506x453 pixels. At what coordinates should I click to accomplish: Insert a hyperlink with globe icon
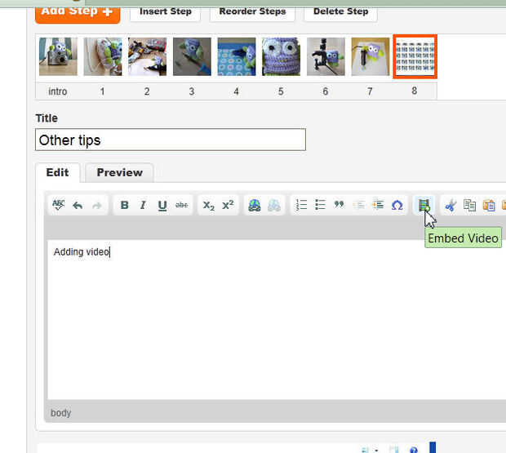tap(255, 205)
